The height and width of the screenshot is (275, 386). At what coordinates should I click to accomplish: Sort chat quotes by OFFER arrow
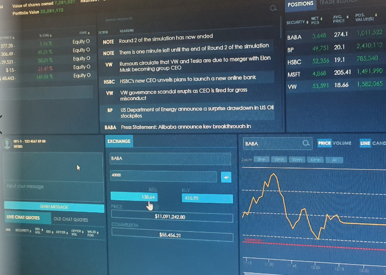[67, 233]
